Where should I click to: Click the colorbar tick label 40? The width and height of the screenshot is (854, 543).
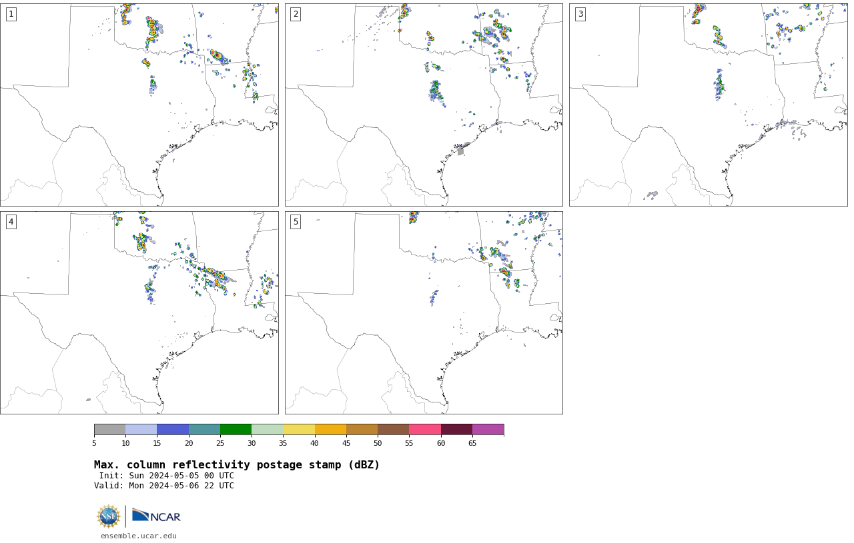tap(315, 444)
